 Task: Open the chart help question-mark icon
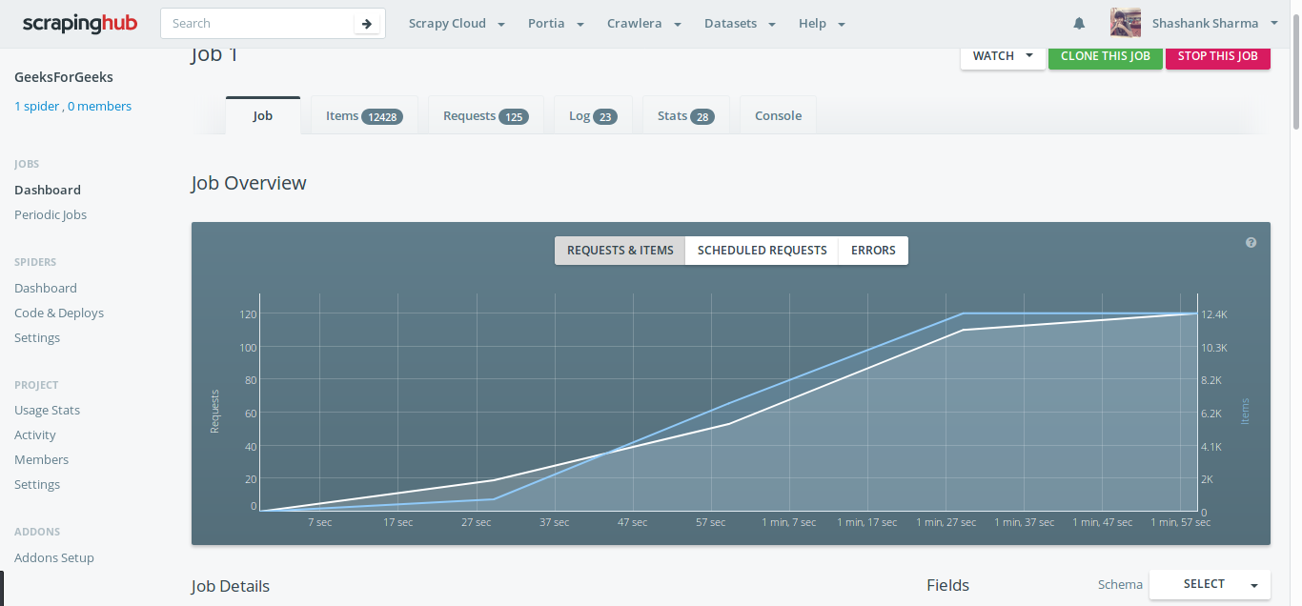tap(1251, 243)
